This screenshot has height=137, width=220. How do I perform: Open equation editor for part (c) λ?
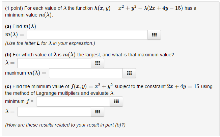pyautogui.click(x=98, y=112)
